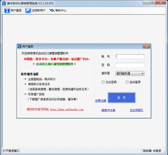This screenshot has width=168, height=155.
Task: Expand the 服务器 dropdown list
Action: pos(142,74)
